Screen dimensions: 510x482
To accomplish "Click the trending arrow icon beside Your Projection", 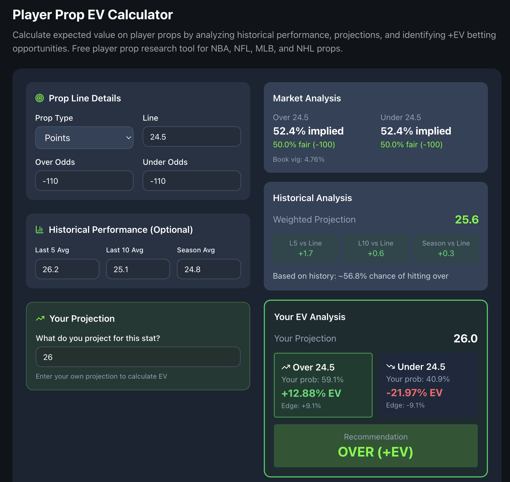I will coord(40,318).
